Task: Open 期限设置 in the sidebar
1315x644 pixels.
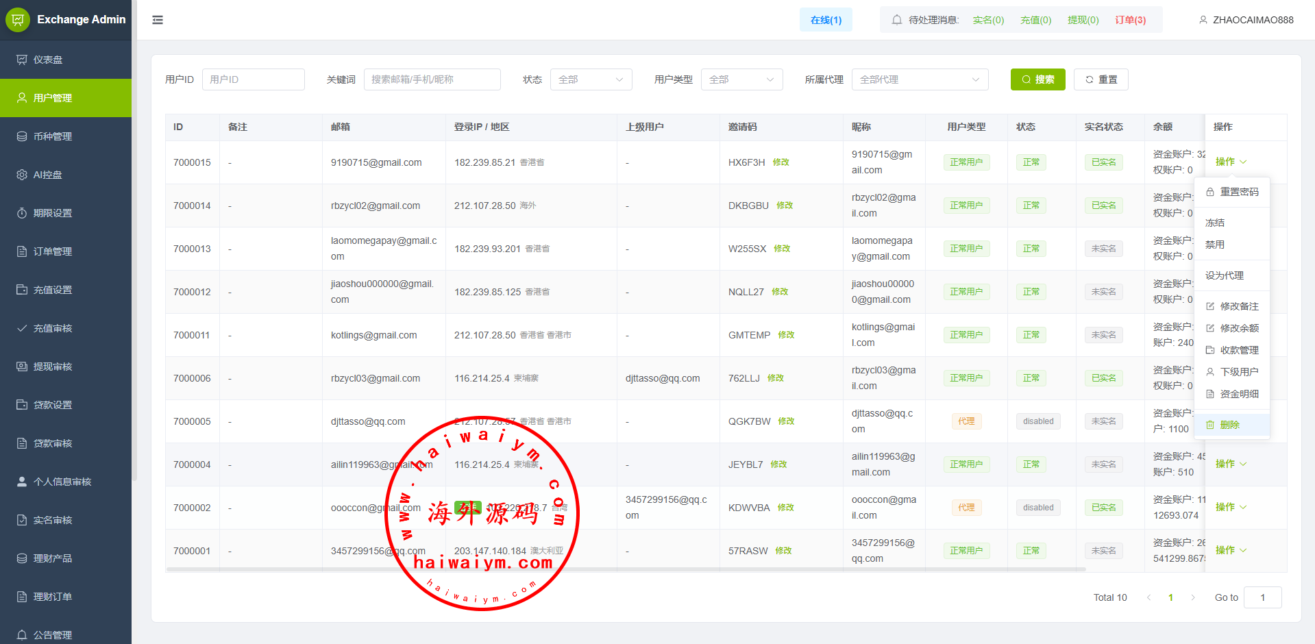Action: 52,213
